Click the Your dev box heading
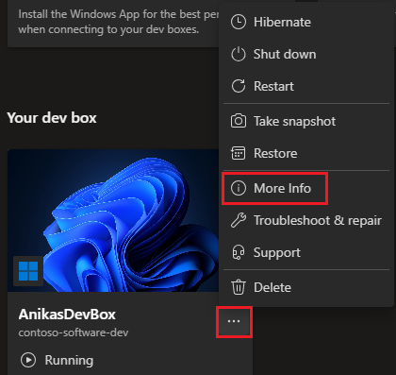 click(52, 118)
